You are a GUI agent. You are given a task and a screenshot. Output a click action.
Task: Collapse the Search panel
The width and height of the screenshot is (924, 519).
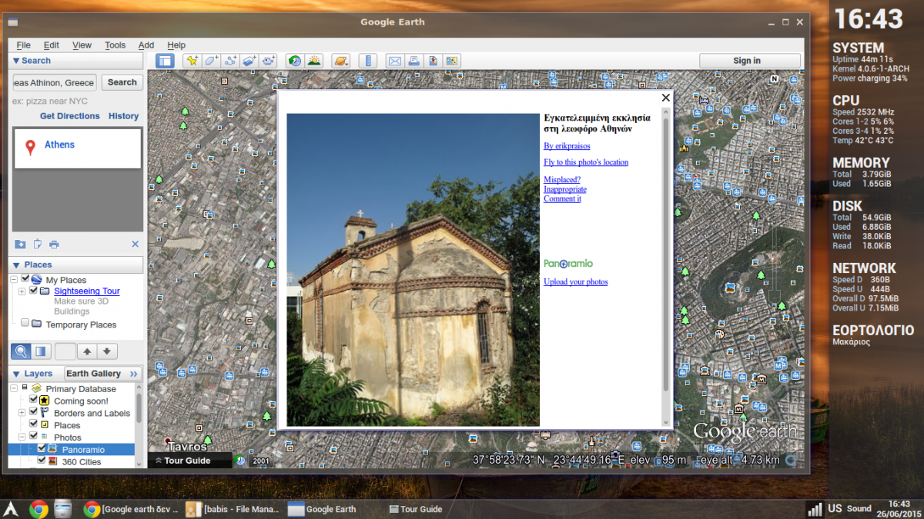(16, 61)
